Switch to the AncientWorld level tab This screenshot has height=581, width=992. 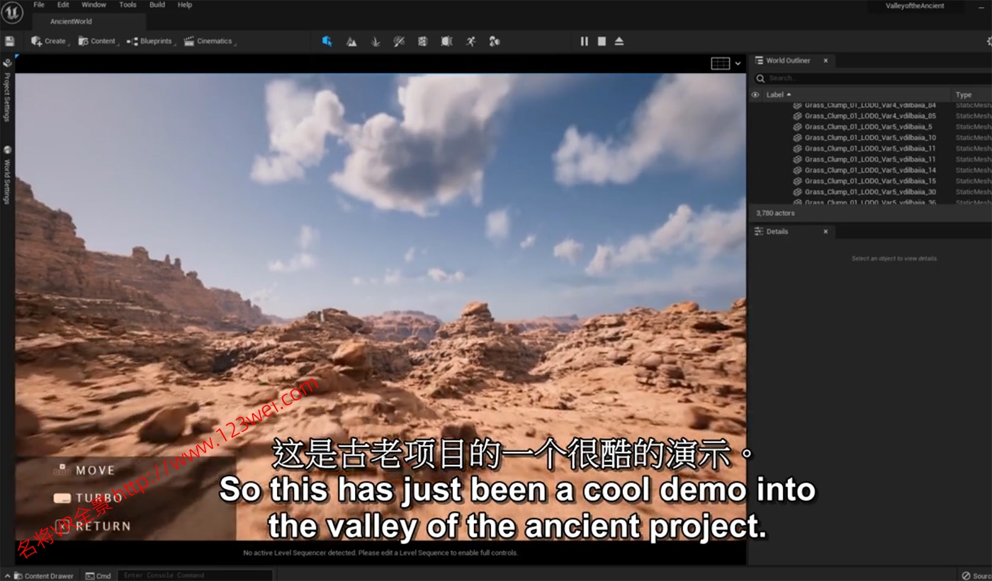[x=71, y=21]
